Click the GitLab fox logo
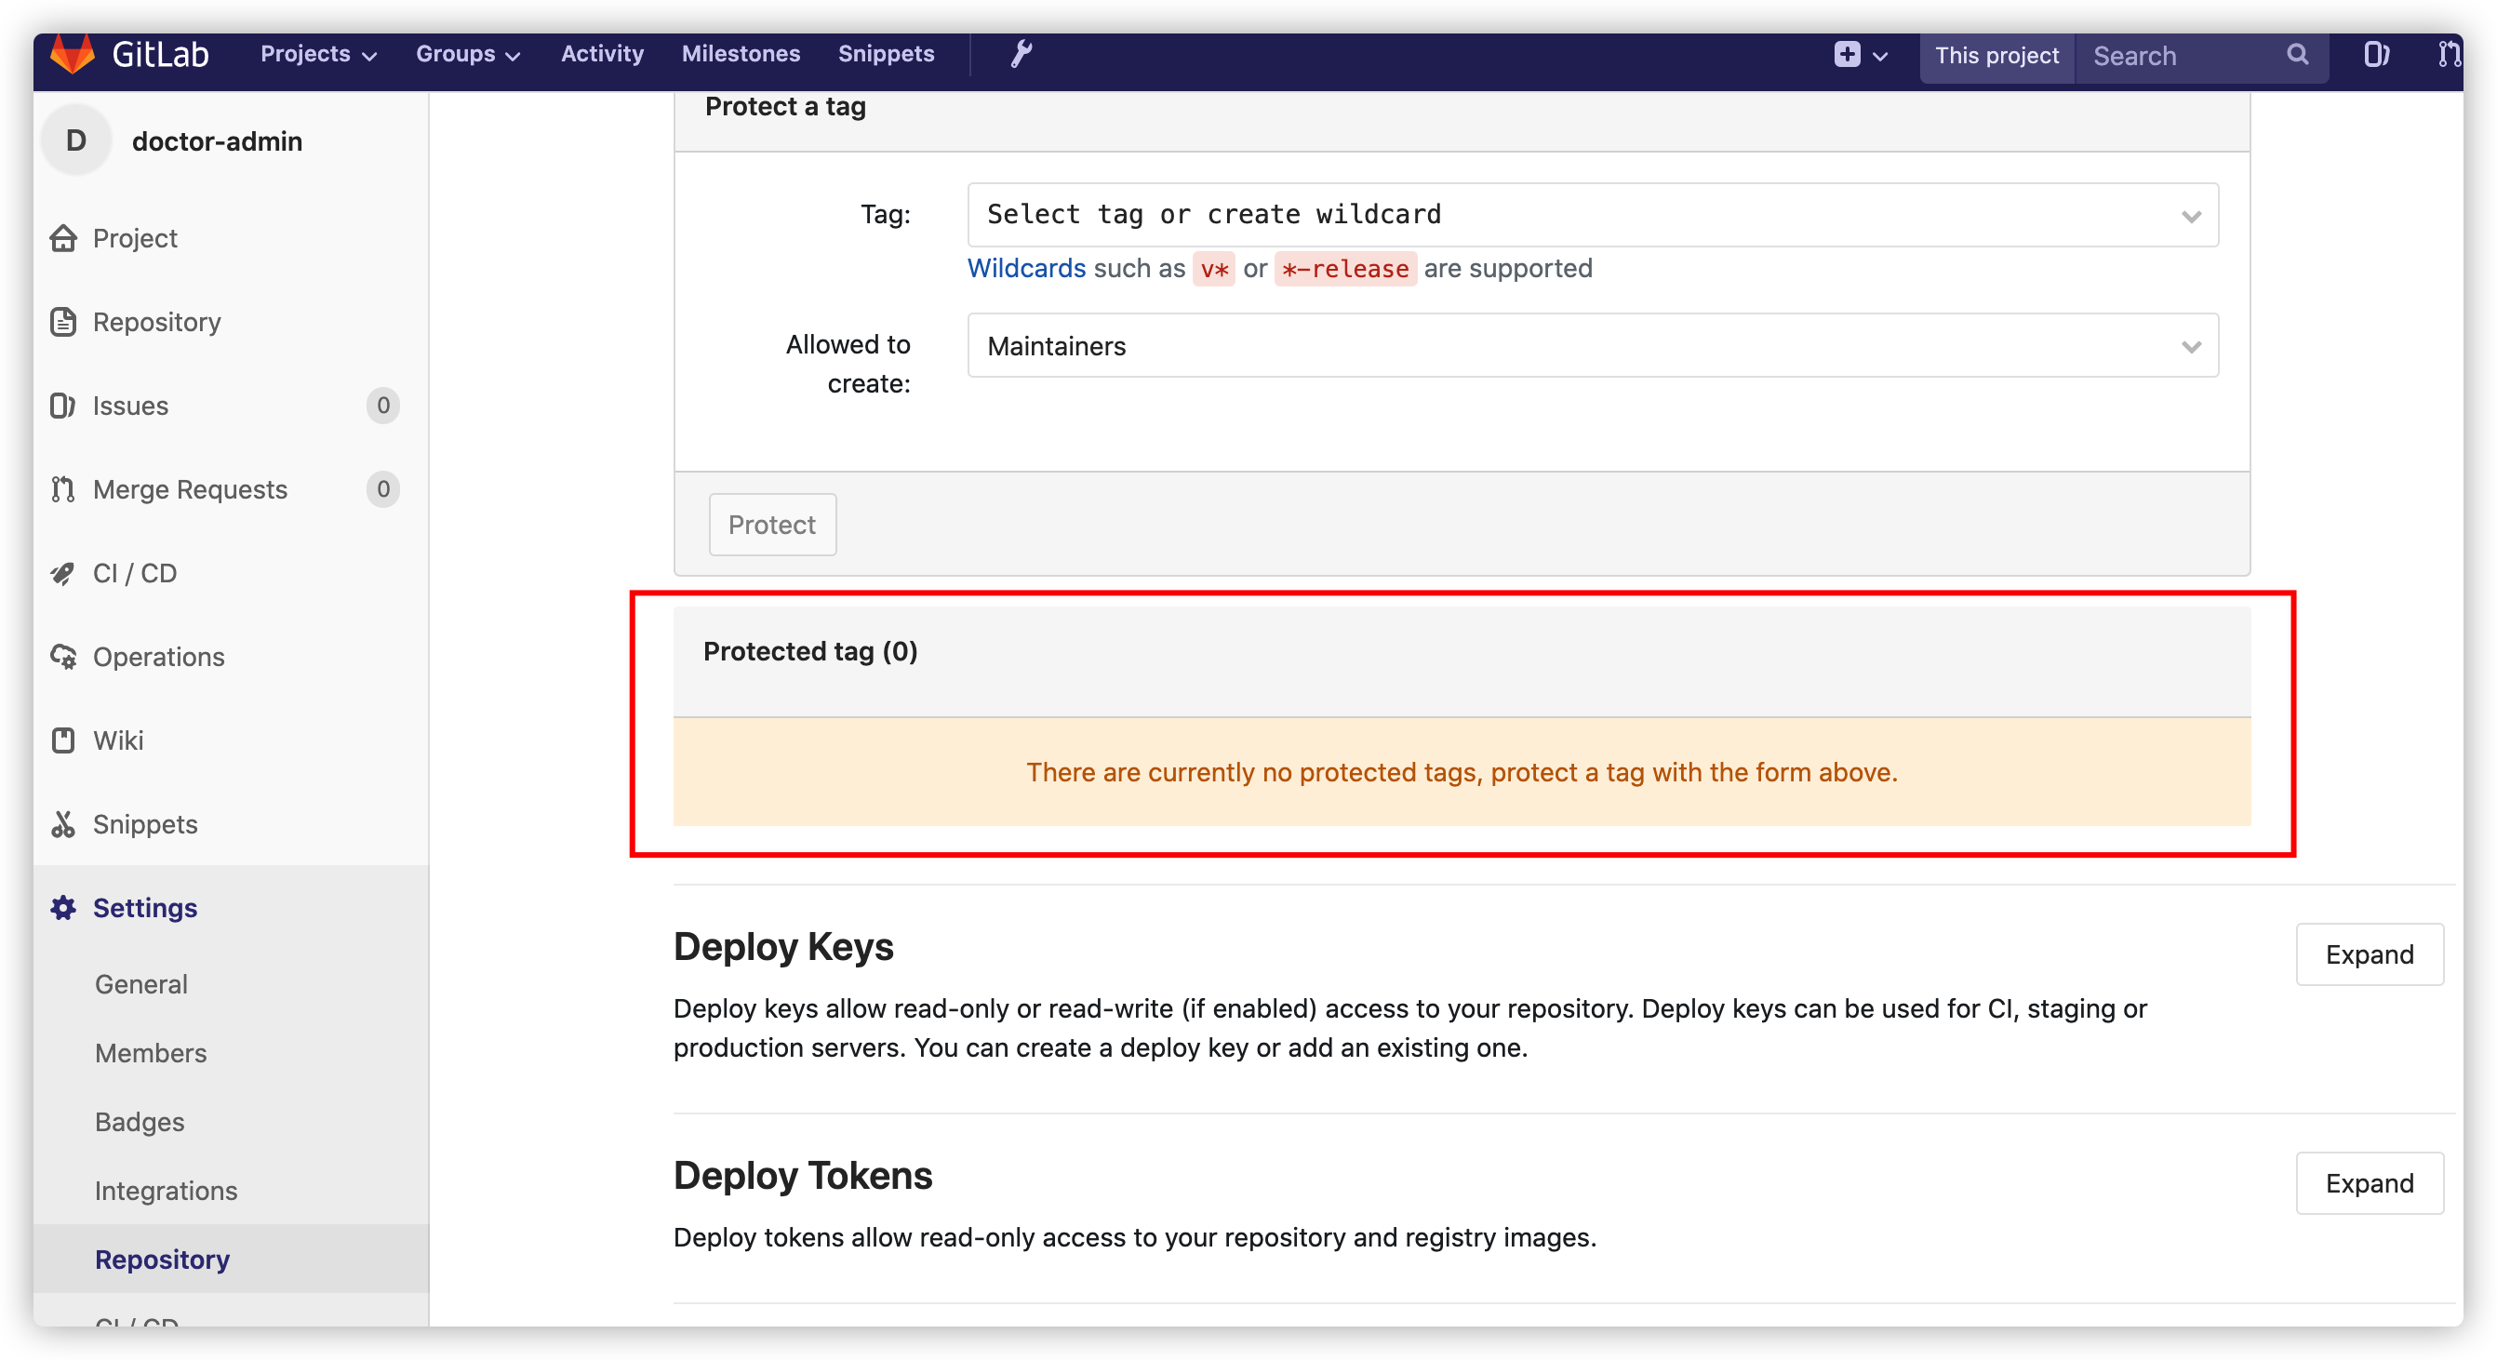The width and height of the screenshot is (2497, 1360). pos(73,54)
